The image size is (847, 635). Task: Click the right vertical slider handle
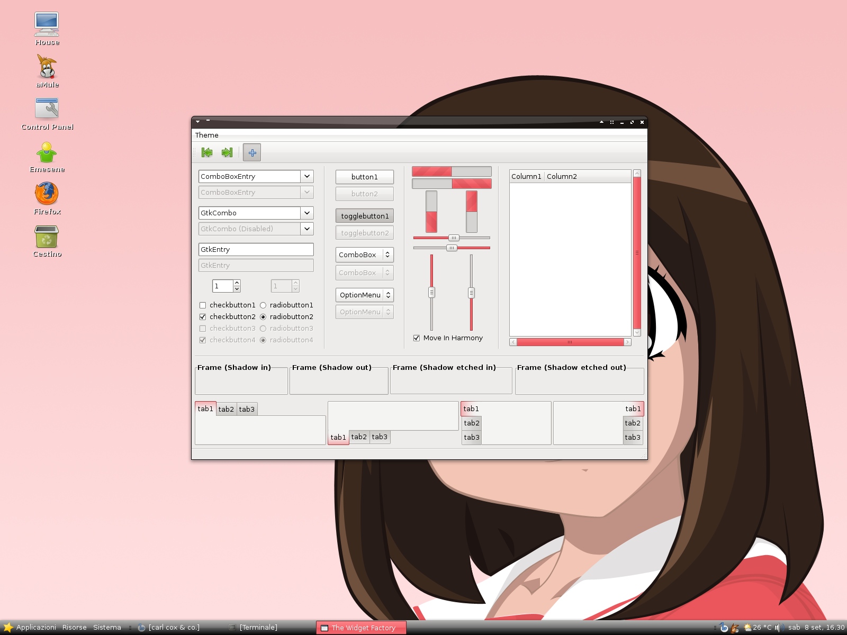click(x=471, y=293)
